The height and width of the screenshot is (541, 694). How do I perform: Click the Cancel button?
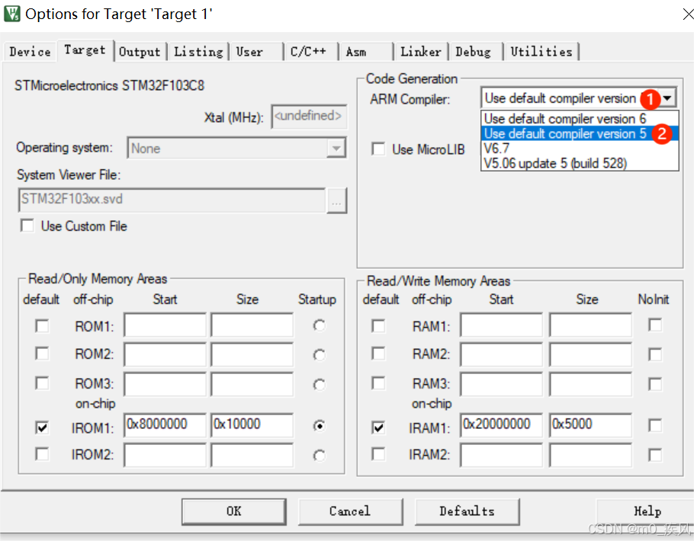click(350, 511)
